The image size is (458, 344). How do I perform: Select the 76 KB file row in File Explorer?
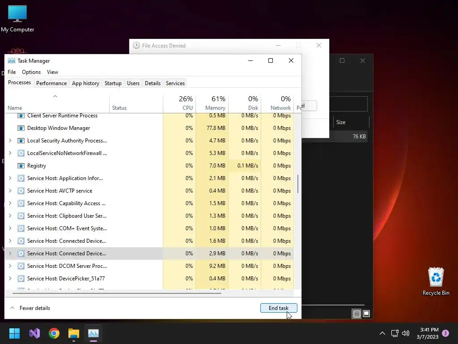[334, 137]
